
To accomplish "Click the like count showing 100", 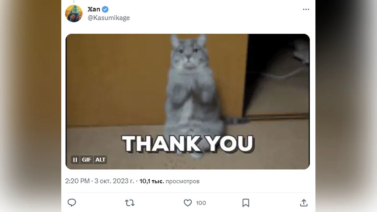I will (201, 203).
